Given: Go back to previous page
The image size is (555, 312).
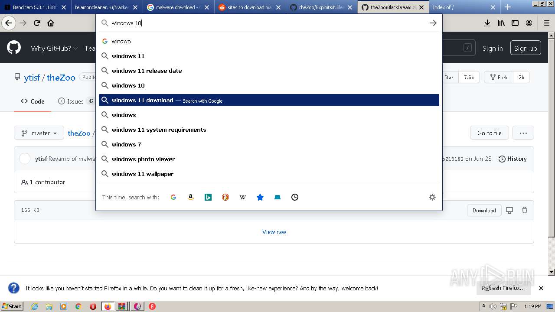Looking at the screenshot, I should 8,23.
